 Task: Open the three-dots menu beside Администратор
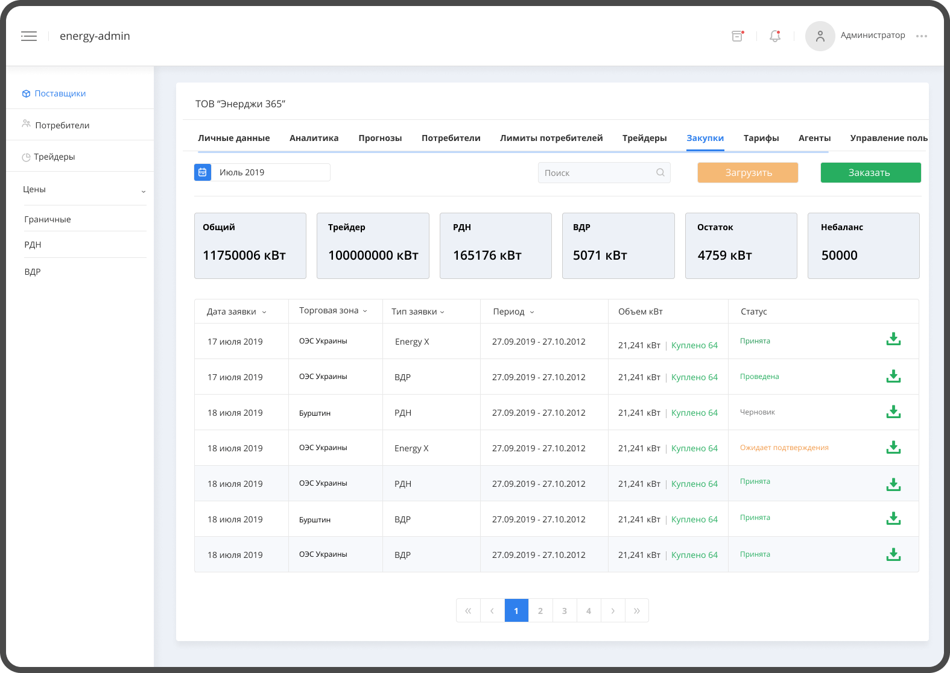pyautogui.click(x=921, y=36)
